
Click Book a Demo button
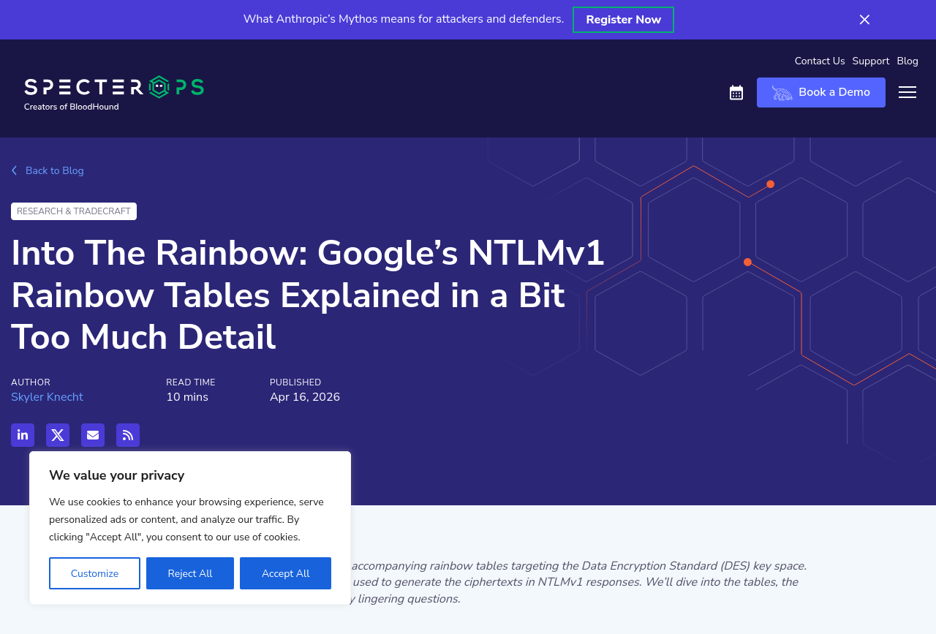click(x=820, y=93)
